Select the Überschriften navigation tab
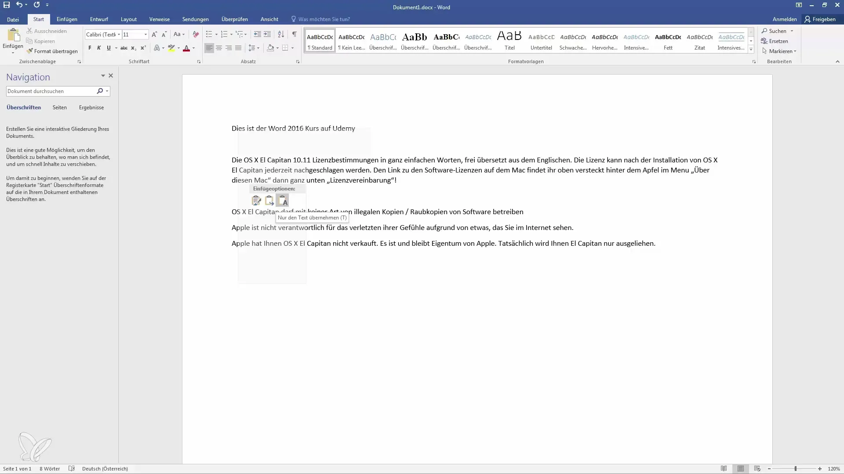The height and width of the screenshot is (474, 844). (24, 107)
